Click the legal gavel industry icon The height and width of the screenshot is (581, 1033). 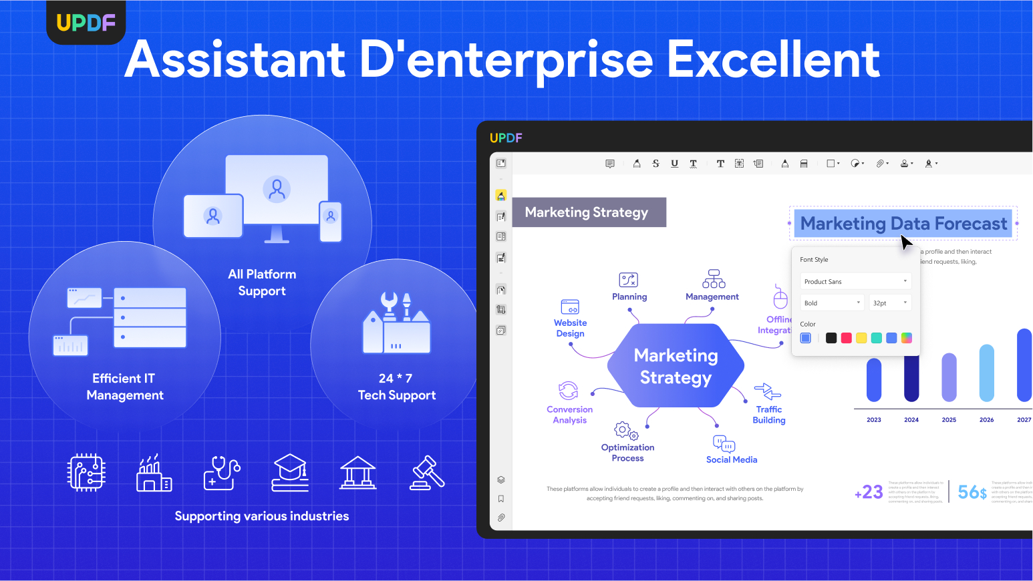coord(427,473)
